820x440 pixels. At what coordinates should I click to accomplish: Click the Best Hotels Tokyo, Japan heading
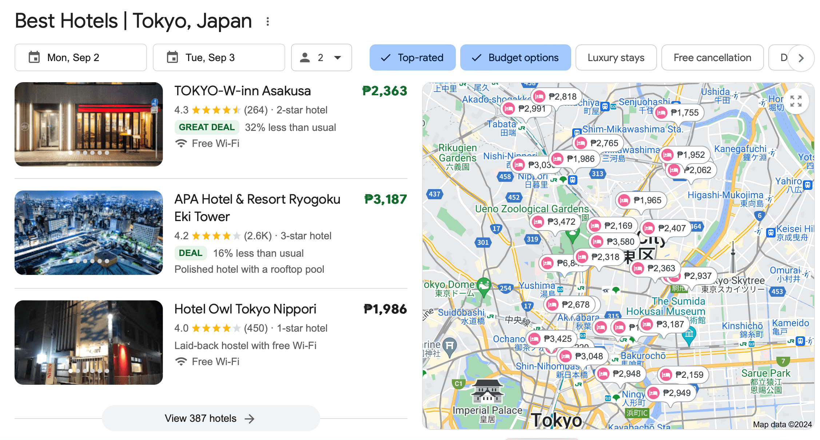(x=134, y=21)
